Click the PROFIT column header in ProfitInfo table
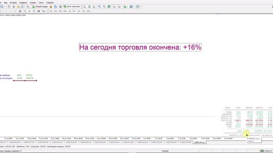 pos(249,108)
